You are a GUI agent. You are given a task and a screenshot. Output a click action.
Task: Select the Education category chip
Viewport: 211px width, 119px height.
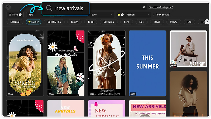coord(109,22)
